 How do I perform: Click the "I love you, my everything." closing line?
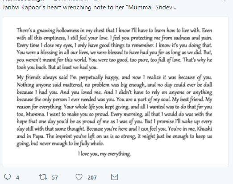(x=104, y=154)
